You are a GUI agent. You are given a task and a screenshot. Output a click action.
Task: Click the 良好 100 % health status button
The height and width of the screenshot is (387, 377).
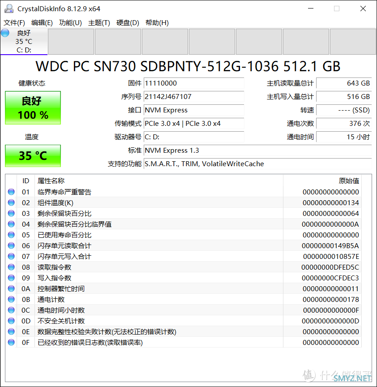pyautogui.click(x=33, y=108)
